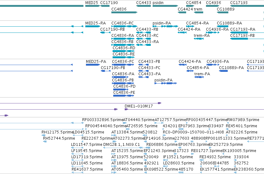Click the MED25-PA protein label

coord(96,62)
